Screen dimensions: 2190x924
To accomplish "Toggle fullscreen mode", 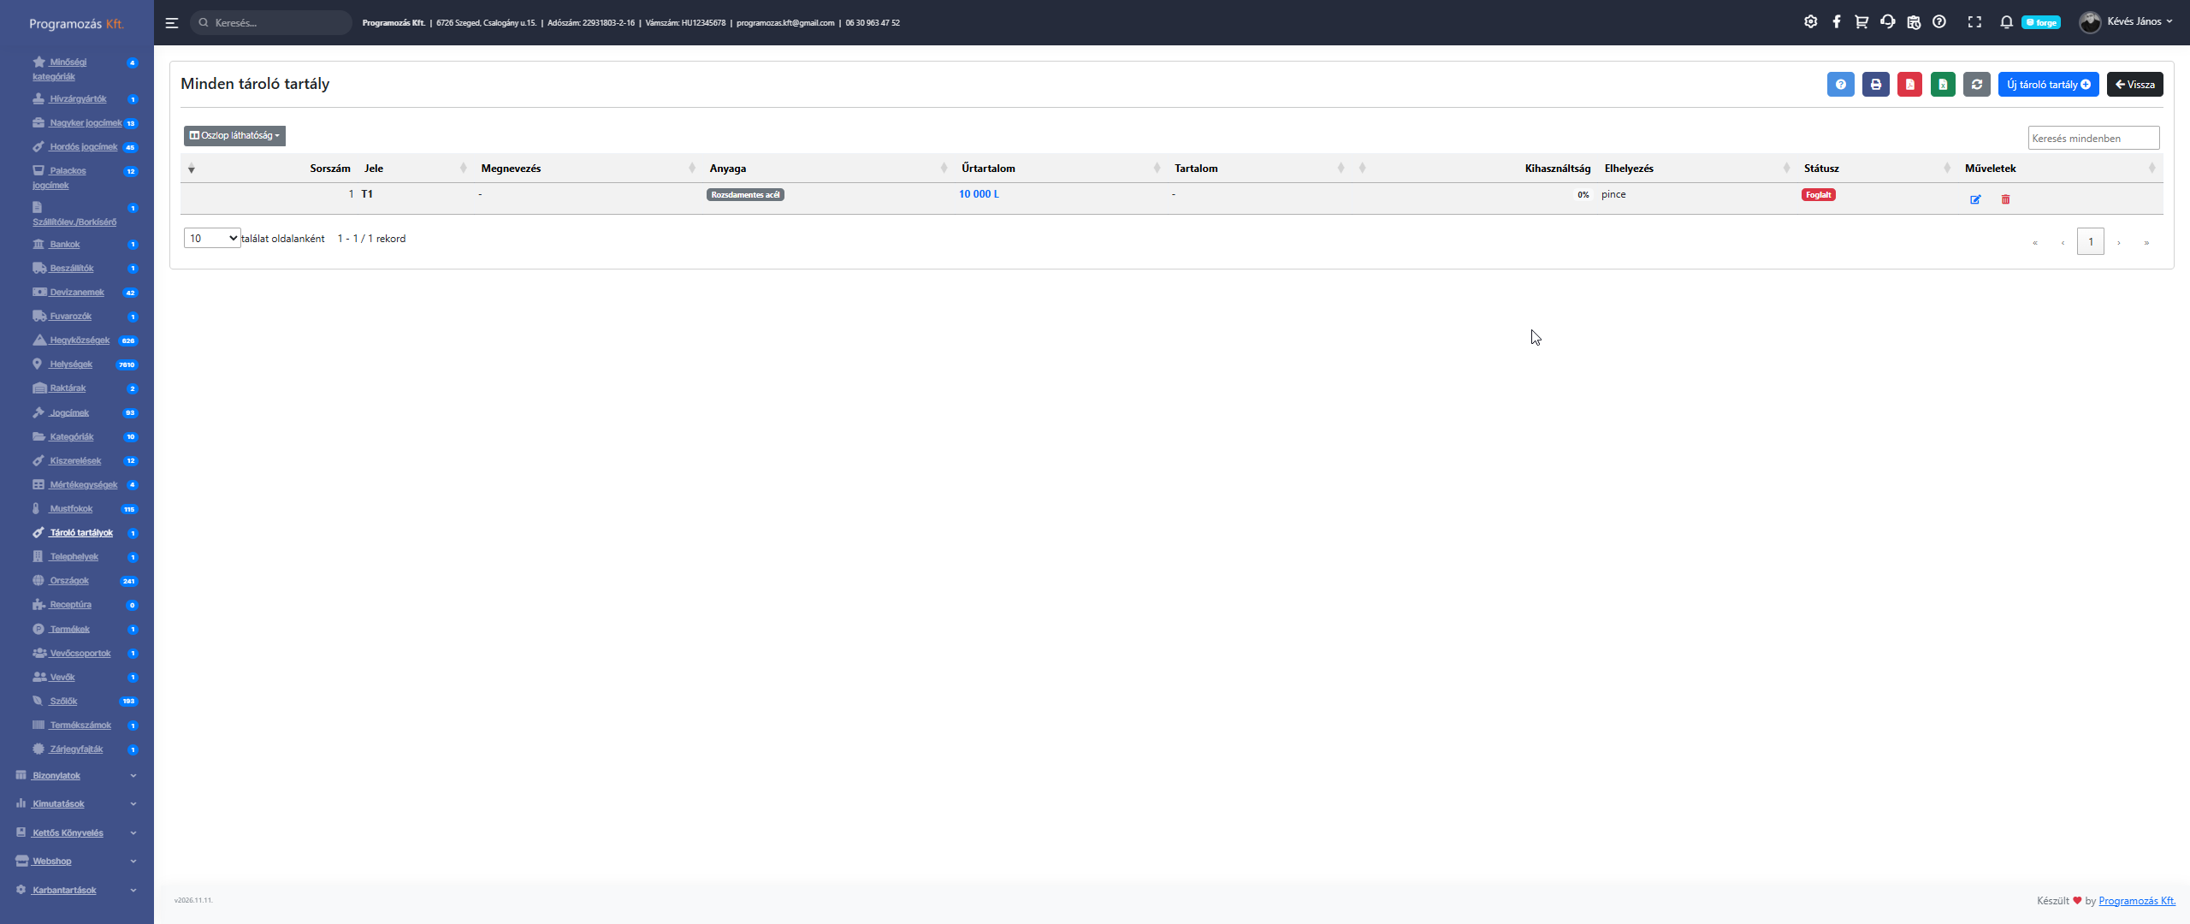I will [1974, 22].
